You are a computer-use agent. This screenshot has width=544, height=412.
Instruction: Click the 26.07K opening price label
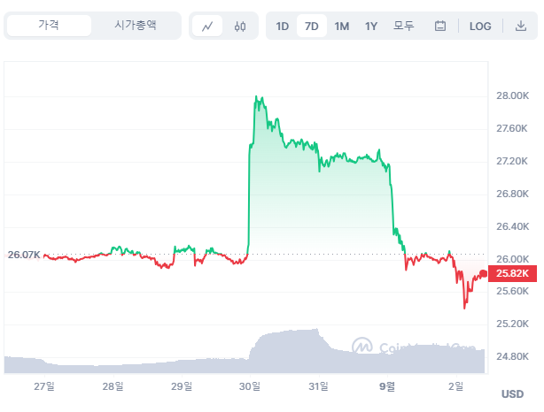24,255
